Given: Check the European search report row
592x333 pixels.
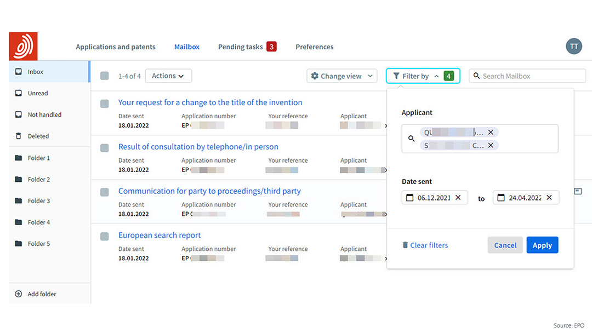Looking at the screenshot, I should [105, 237].
